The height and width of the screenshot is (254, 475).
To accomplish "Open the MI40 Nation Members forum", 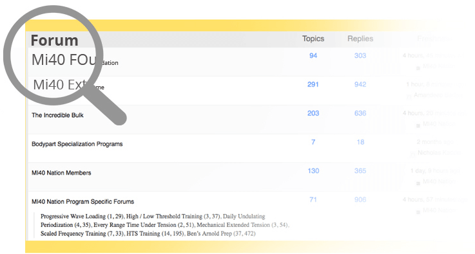I will coord(61,173).
